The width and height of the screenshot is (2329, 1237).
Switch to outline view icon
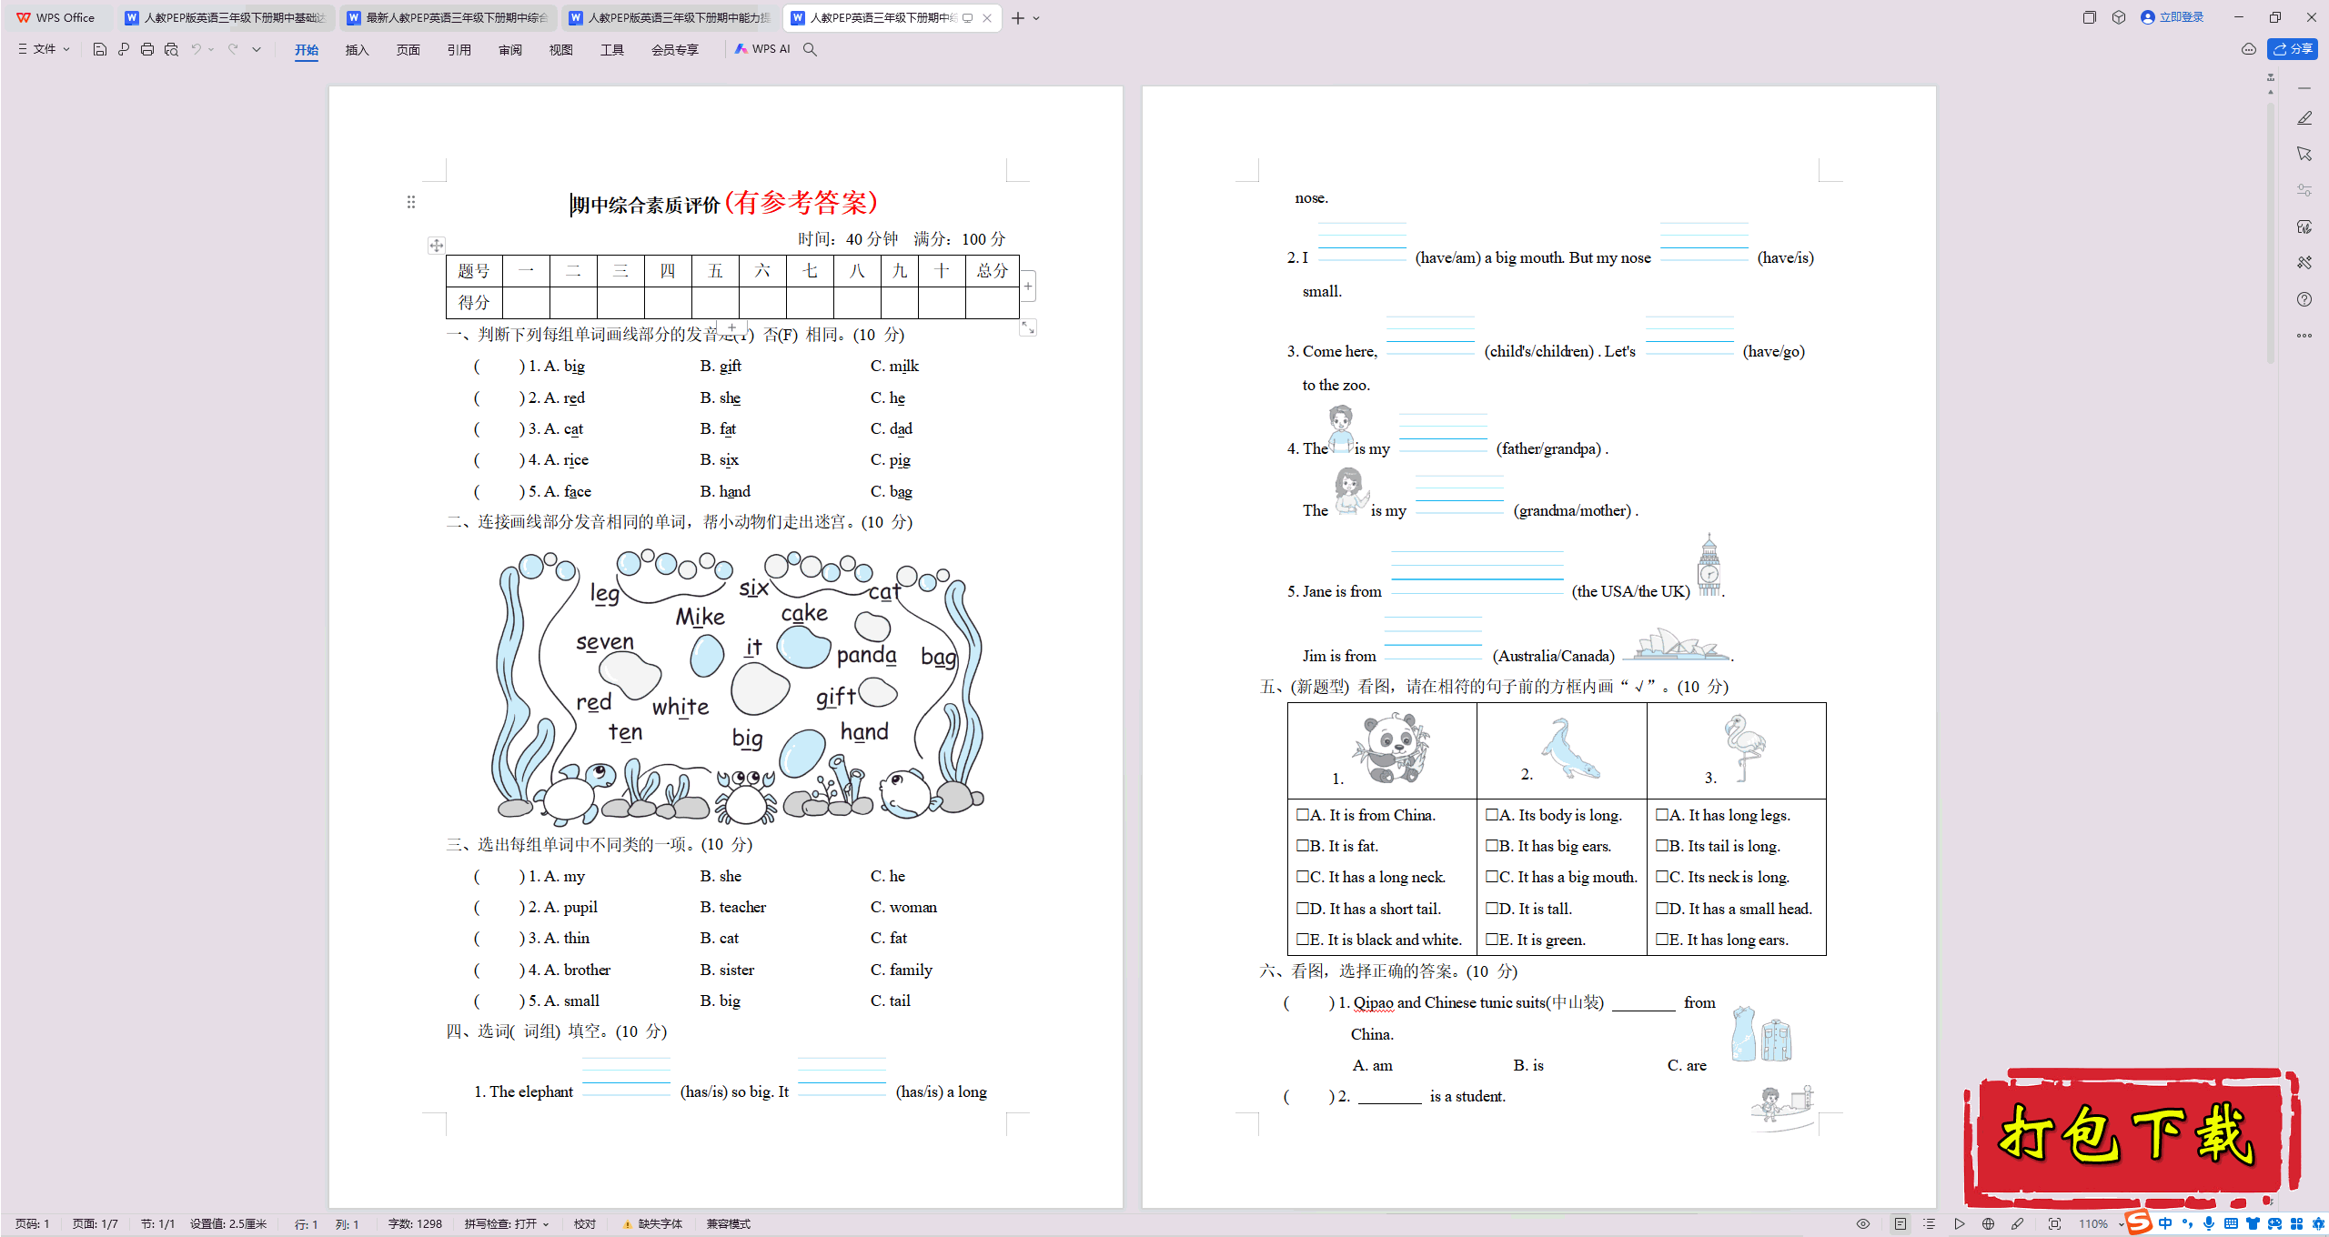(1930, 1224)
